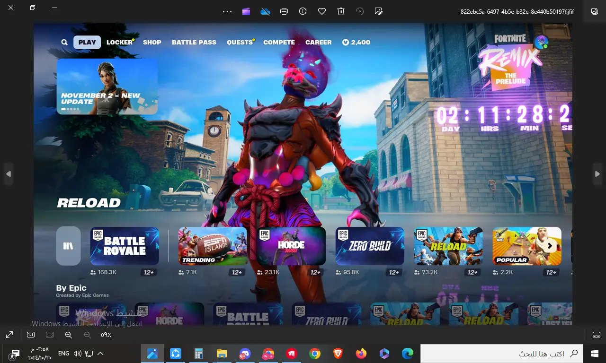Viewport: 606px width, 363px height.
Task: Open the edit image tool
Action: point(379,11)
